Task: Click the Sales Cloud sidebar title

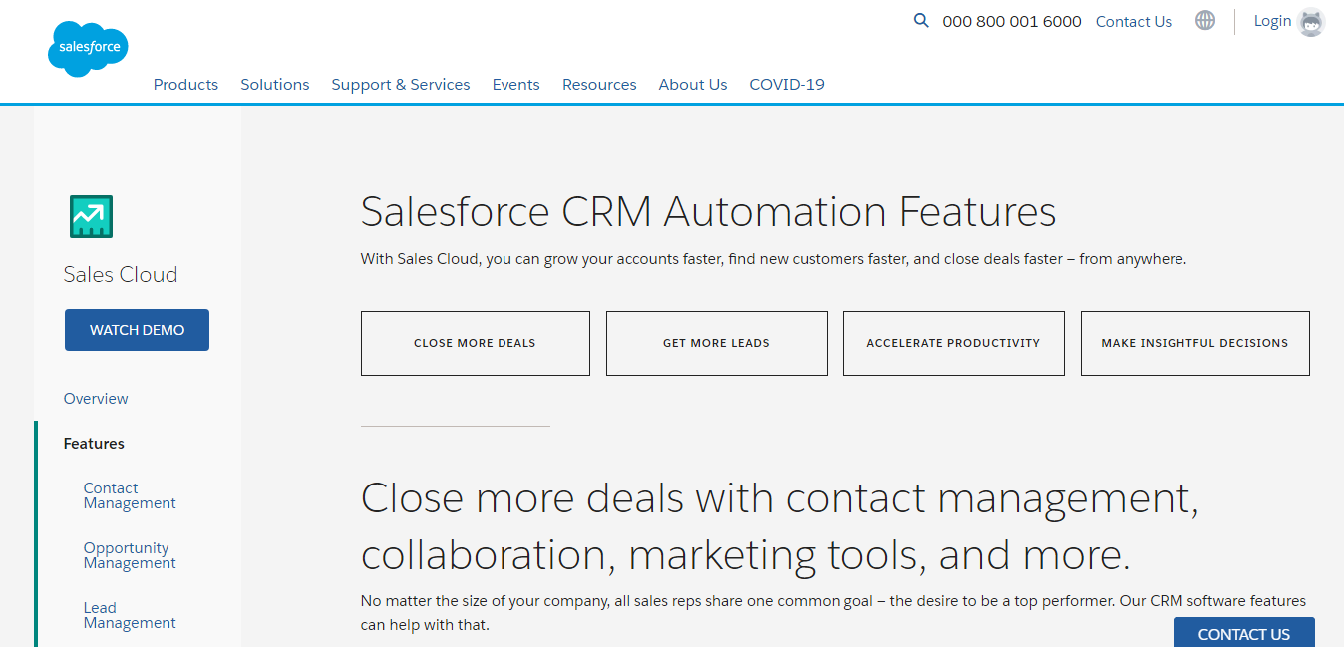Action: (121, 275)
